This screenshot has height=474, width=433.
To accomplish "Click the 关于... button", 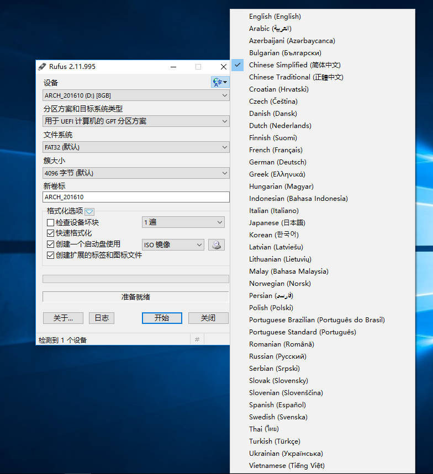I will click(x=64, y=318).
